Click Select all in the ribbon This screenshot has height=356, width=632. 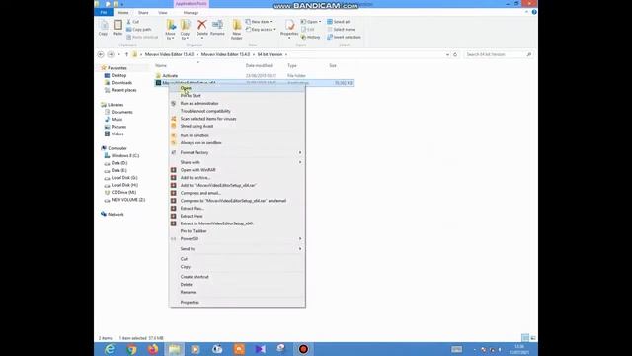(x=338, y=22)
